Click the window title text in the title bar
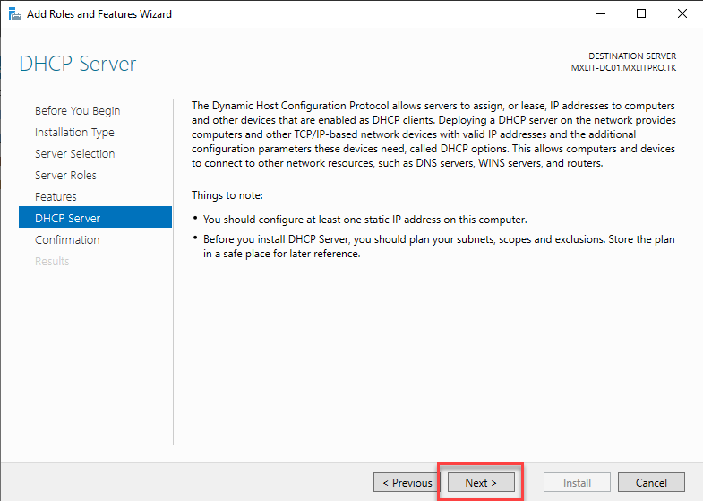This screenshot has width=703, height=501. [99, 14]
